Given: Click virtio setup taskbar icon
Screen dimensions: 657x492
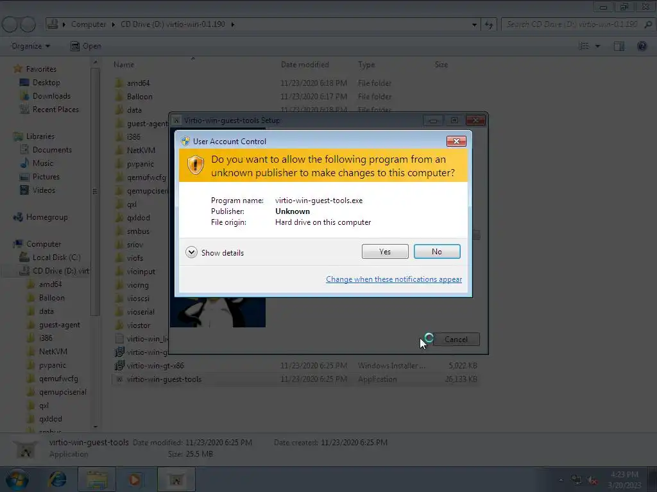Looking at the screenshot, I should [x=176, y=479].
